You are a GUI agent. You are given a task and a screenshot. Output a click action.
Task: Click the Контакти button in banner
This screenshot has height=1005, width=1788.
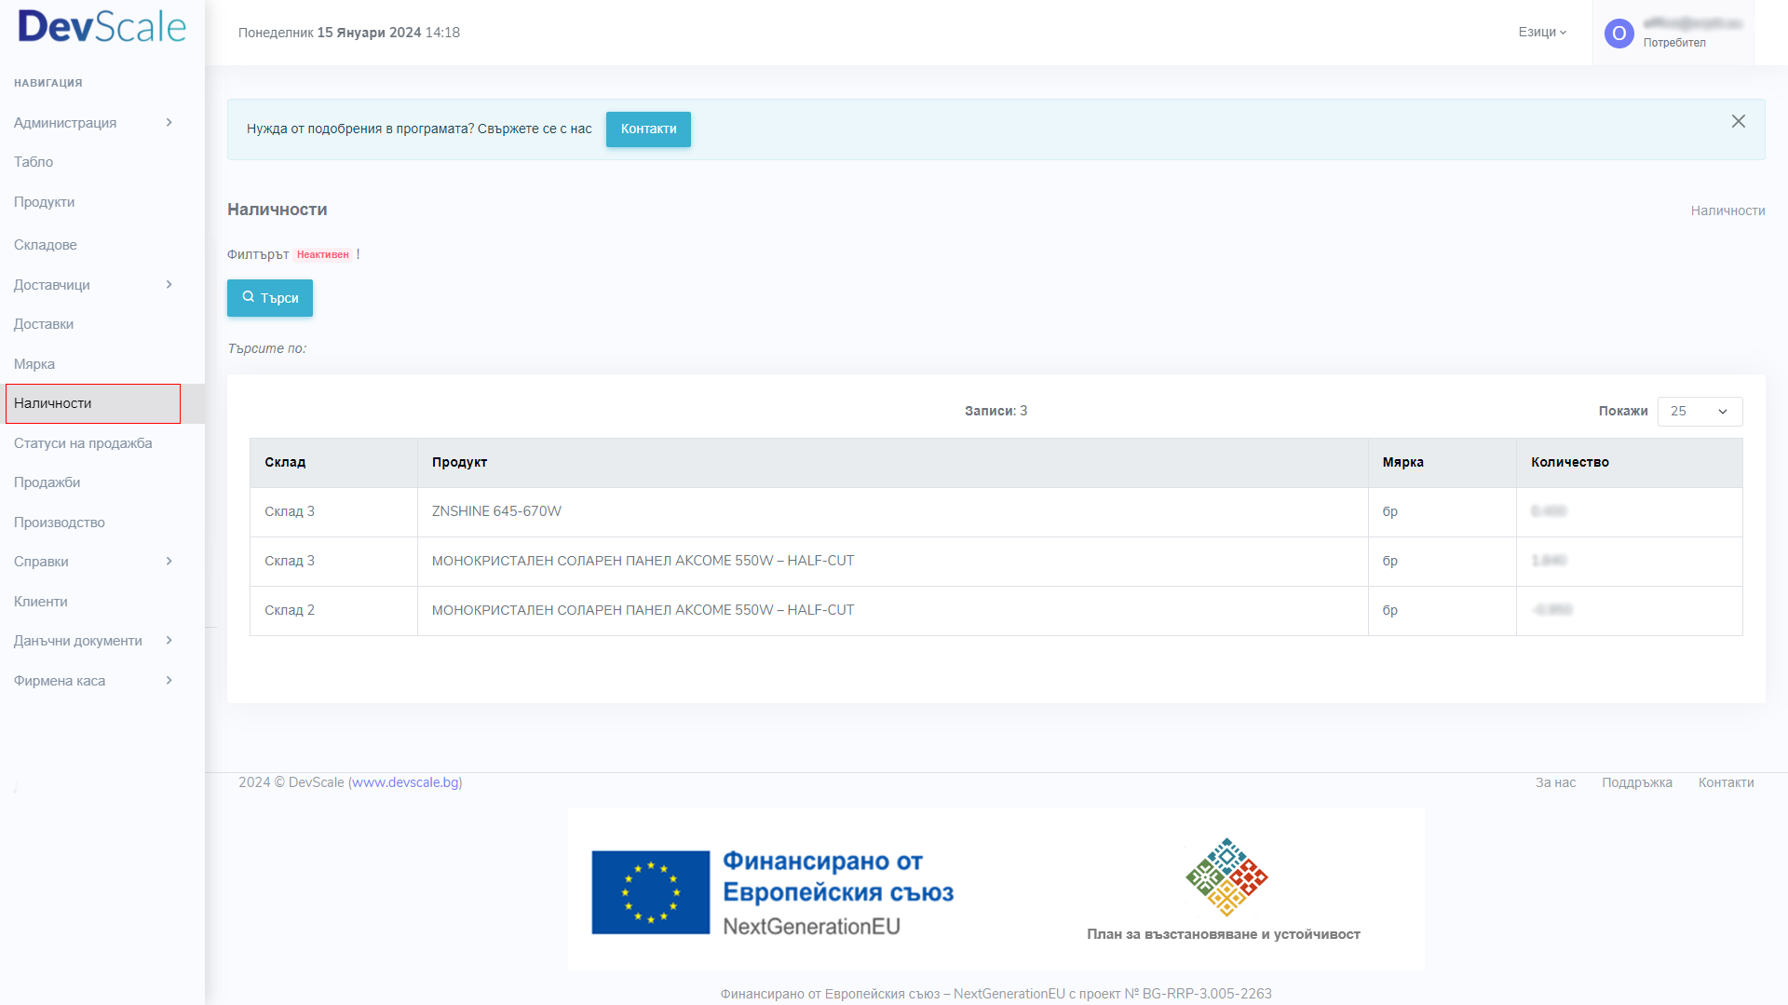[x=648, y=129]
